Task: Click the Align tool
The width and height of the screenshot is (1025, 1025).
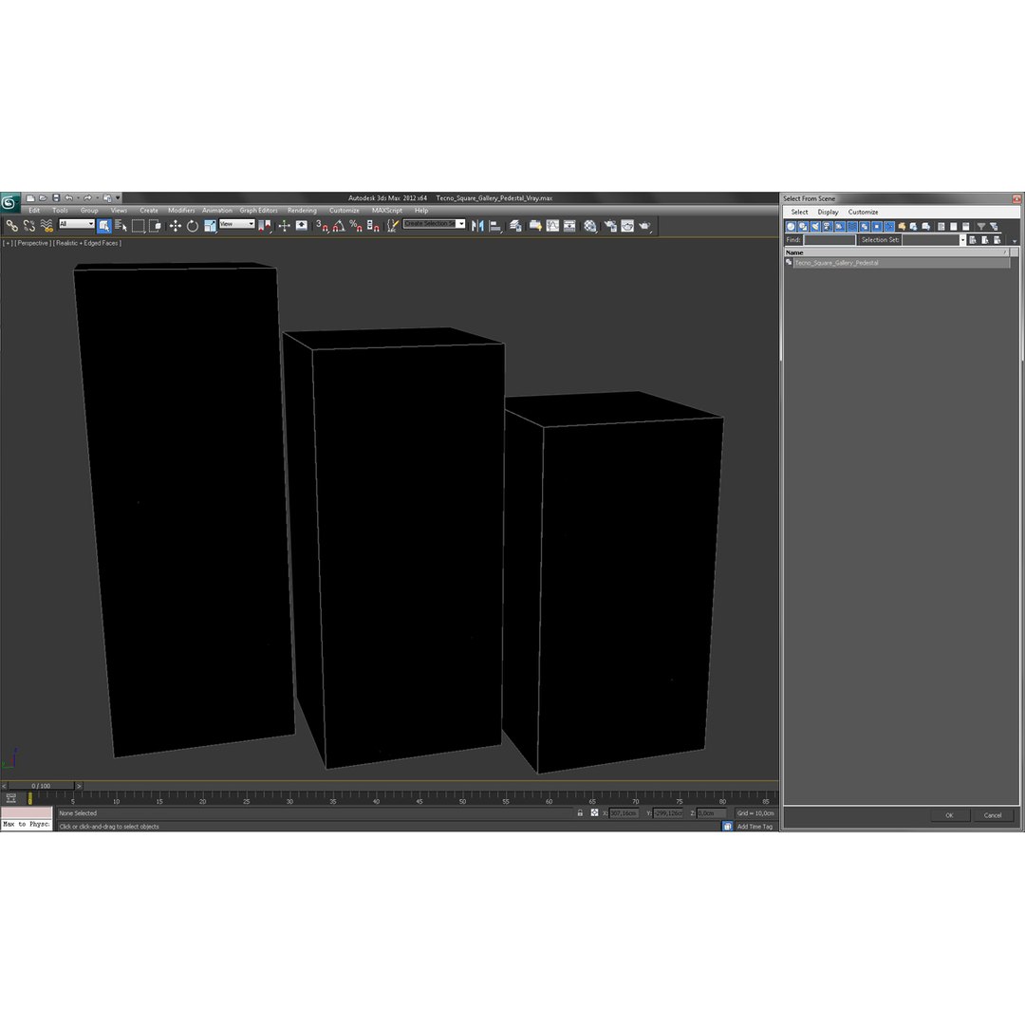Action: click(495, 226)
